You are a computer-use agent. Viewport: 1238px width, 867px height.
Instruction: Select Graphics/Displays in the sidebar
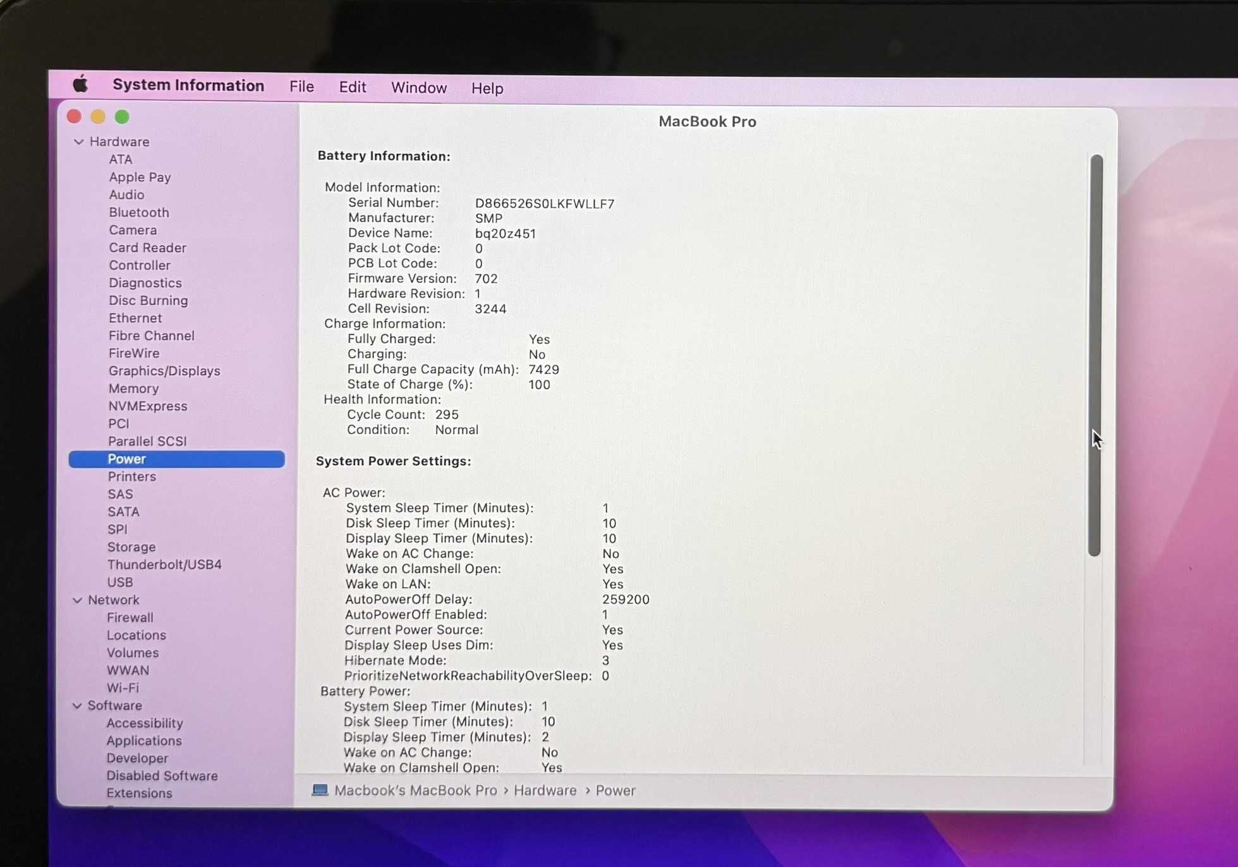pyautogui.click(x=164, y=371)
